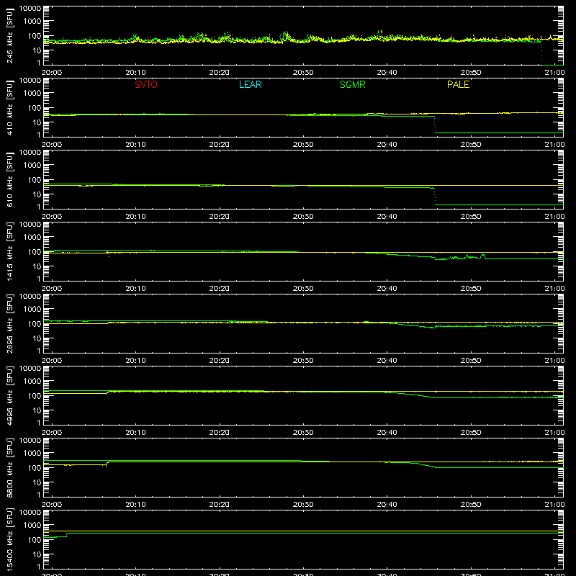Select the 1415 MHz [SFU] axis title
576x576 pixels.
pyautogui.click(x=10, y=251)
